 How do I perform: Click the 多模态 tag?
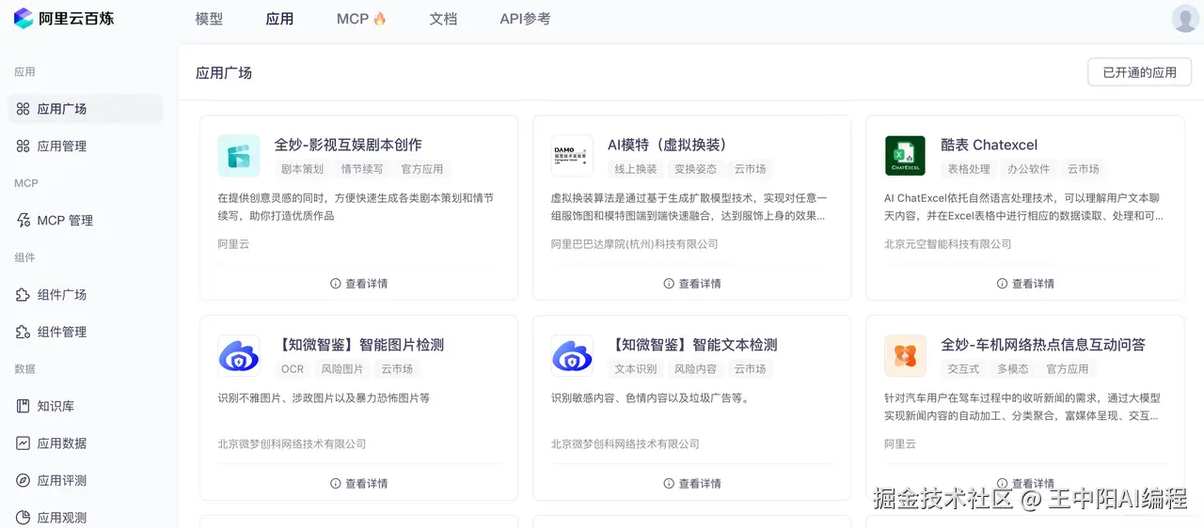[x=1013, y=369]
